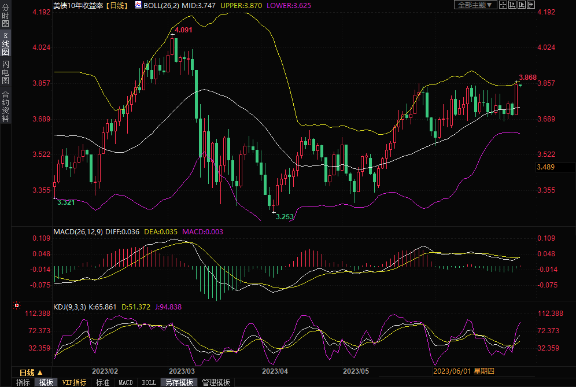Click the chart playback icon in toolbar

pyautogui.click(x=522, y=5)
